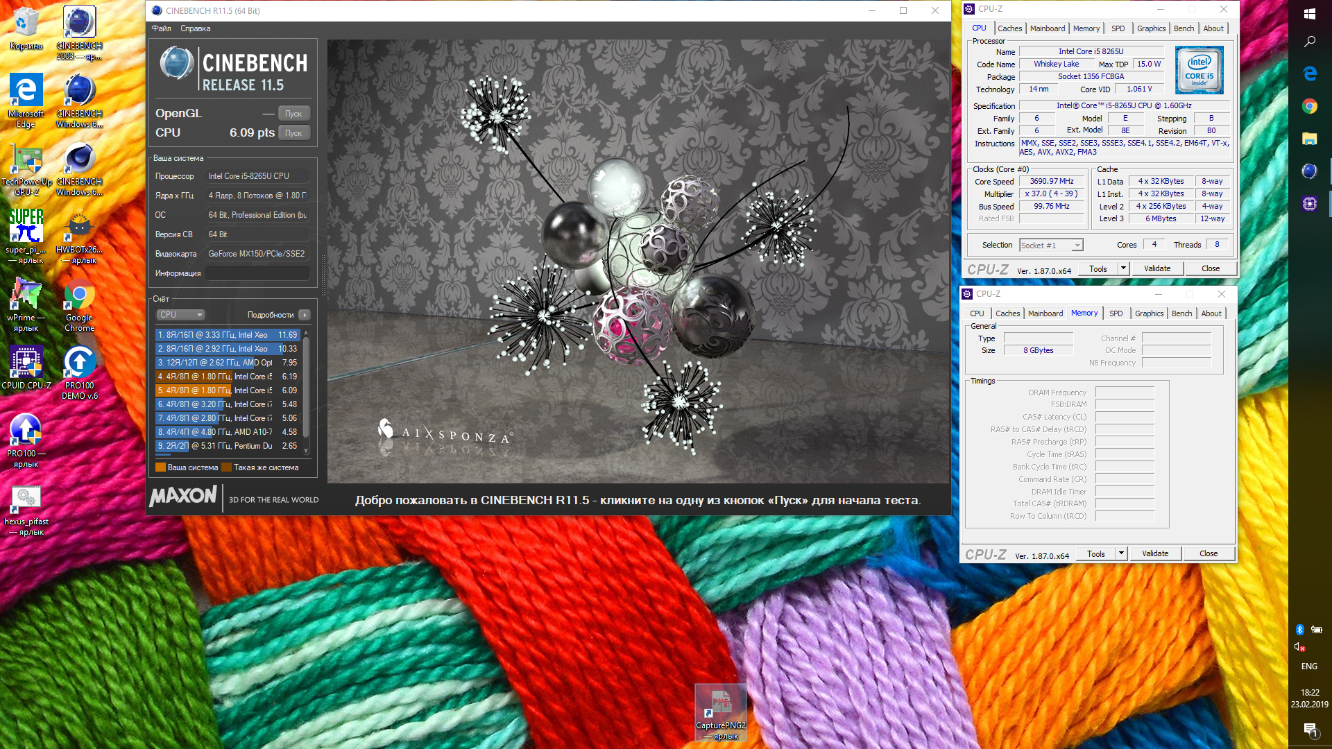
Task: Click Tools button in bottom CPU-Z window
Action: coord(1096,553)
